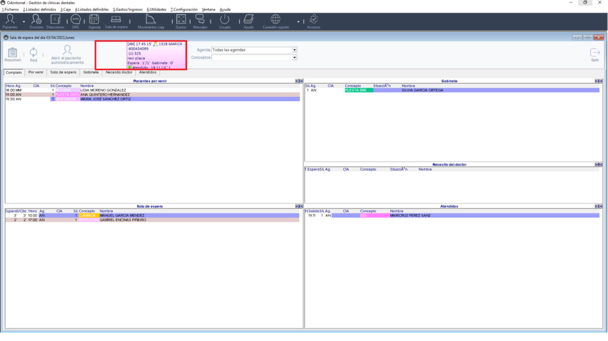This screenshot has height=341, width=608.
Task: Click the >0< counter in Necesita del doctor
Action: coord(598,165)
